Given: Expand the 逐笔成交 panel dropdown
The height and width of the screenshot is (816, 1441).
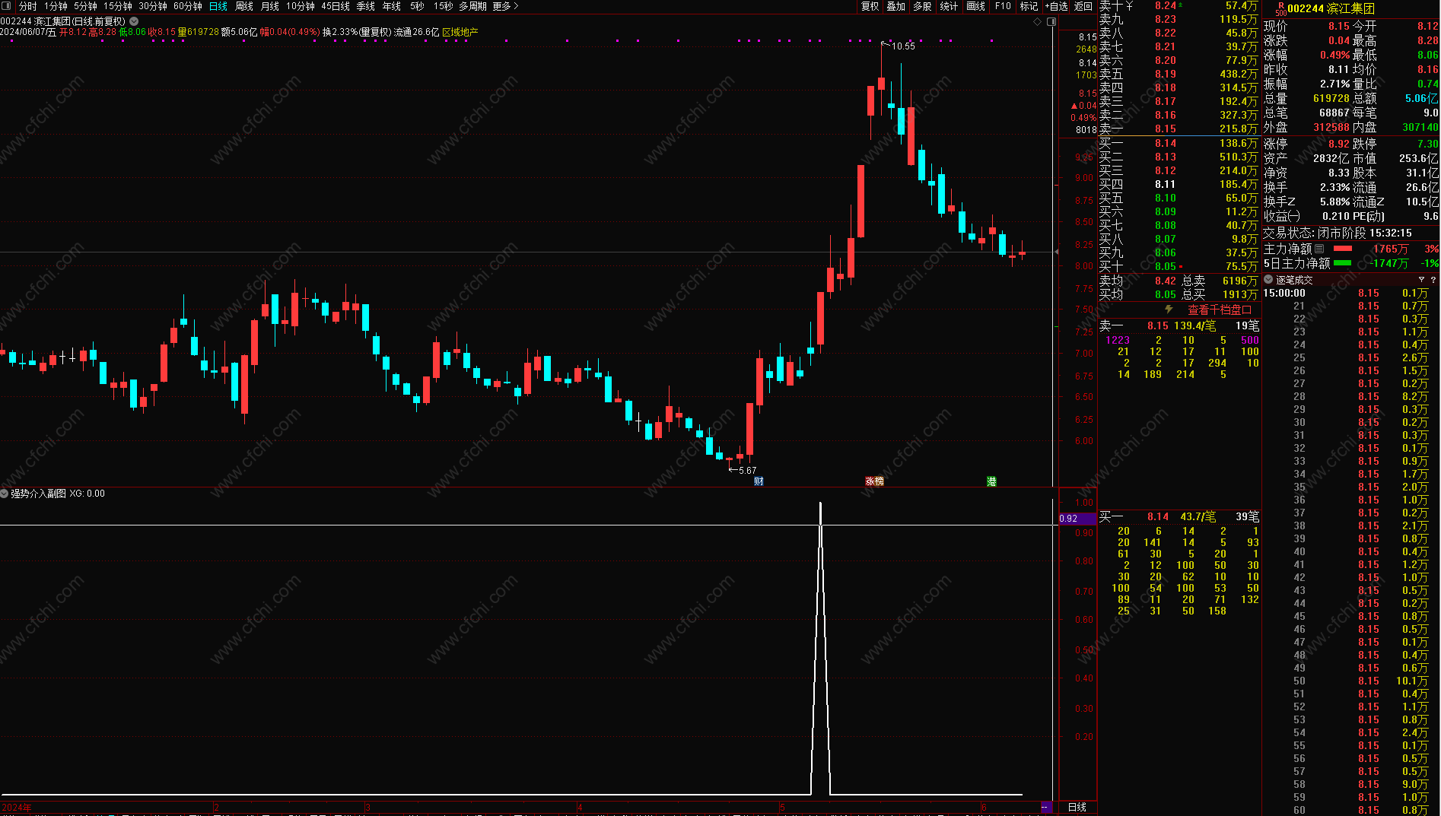Looking at the screenshot, I should 1268,280.
